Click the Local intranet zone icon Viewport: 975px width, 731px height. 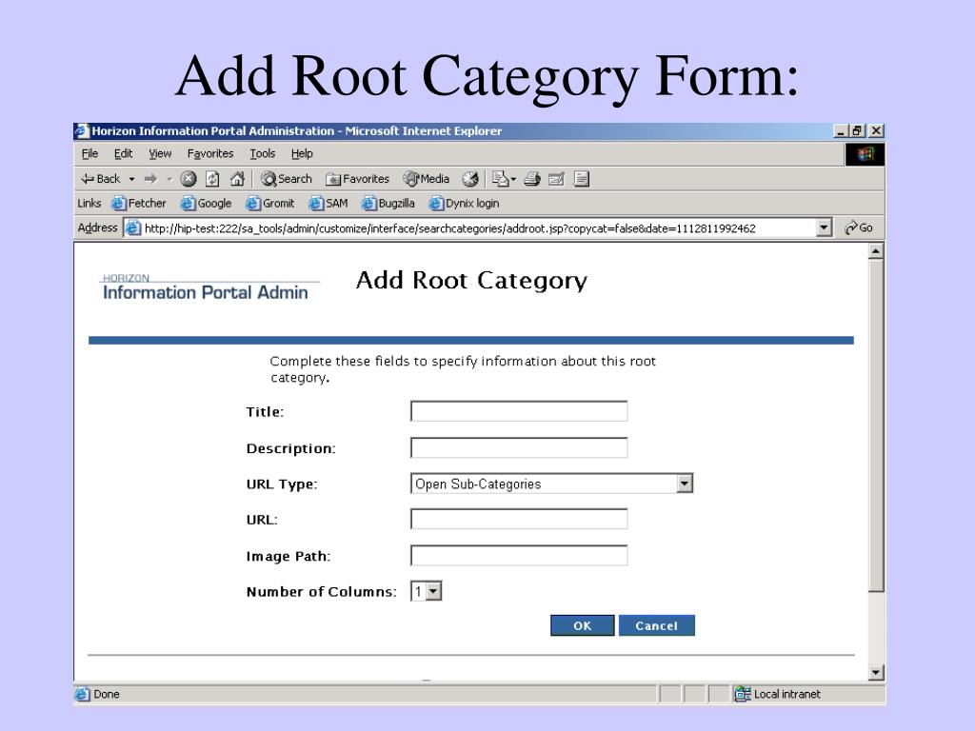743,694
